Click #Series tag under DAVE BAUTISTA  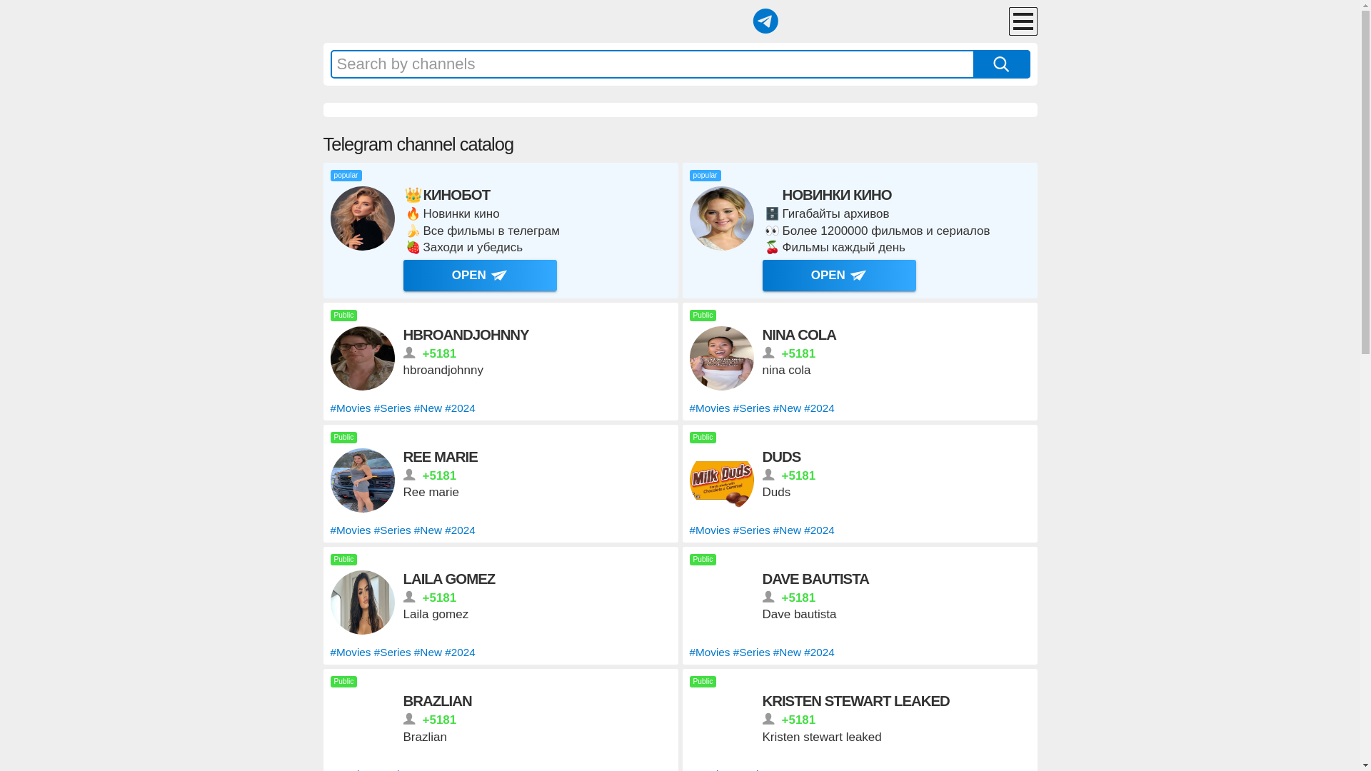[x=751, y=652]
